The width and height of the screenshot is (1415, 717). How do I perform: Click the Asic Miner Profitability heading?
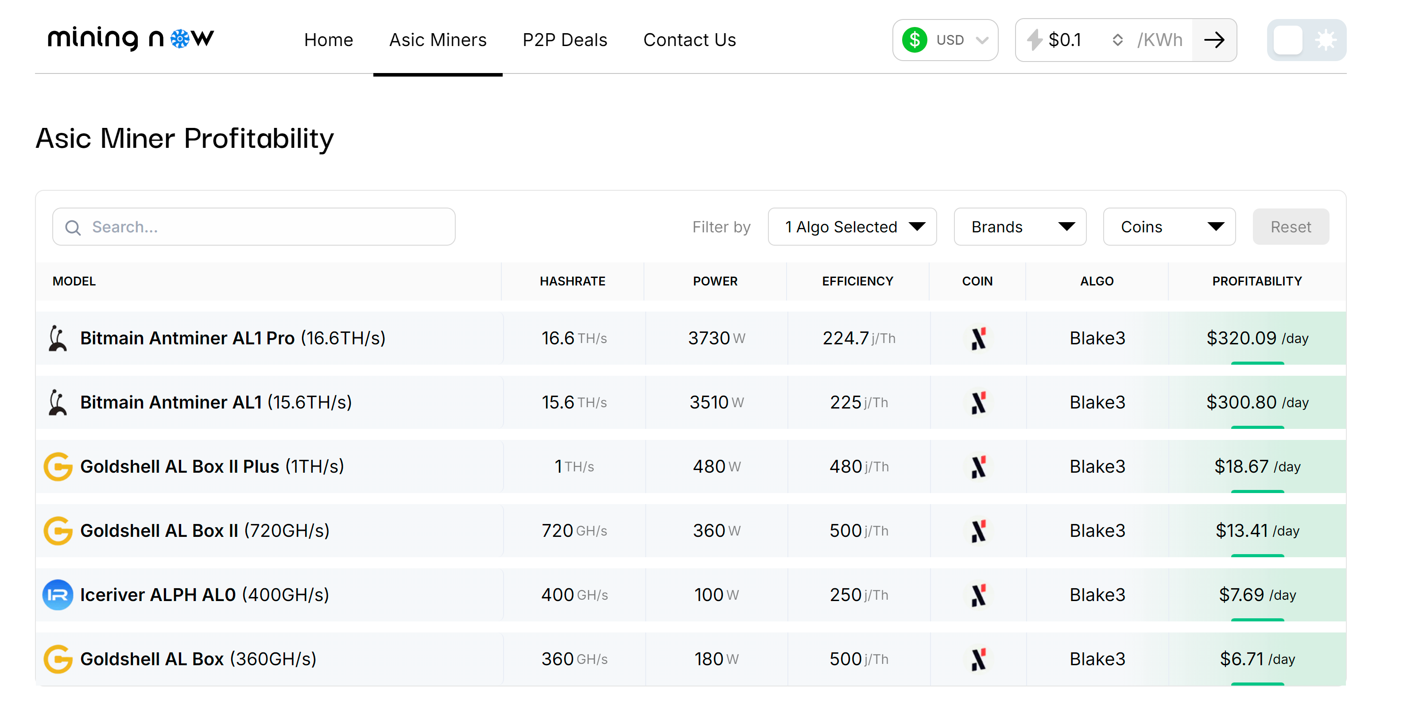[185, 139]
